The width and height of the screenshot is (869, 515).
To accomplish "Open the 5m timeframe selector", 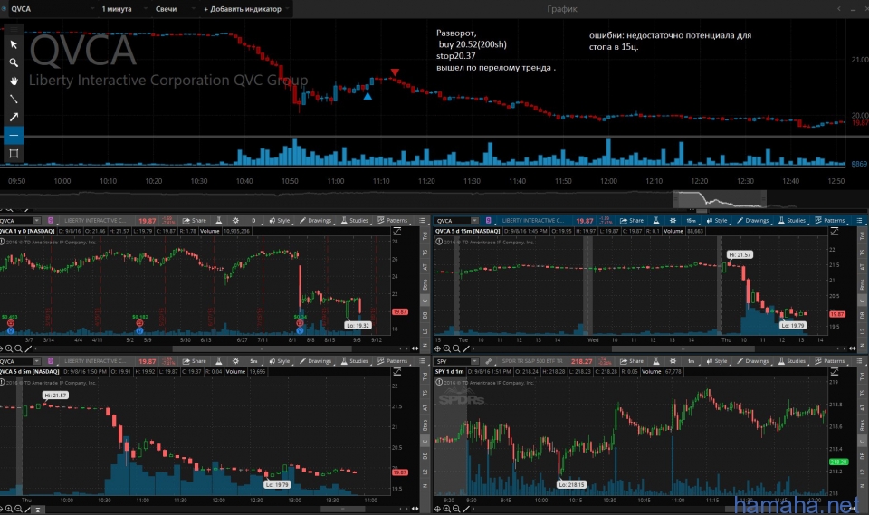I will (x=253, y=361).
